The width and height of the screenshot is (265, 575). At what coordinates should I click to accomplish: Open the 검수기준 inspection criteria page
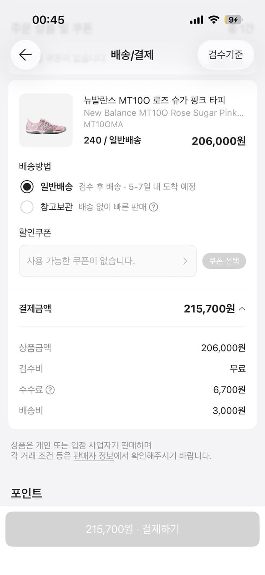point(226,55)
